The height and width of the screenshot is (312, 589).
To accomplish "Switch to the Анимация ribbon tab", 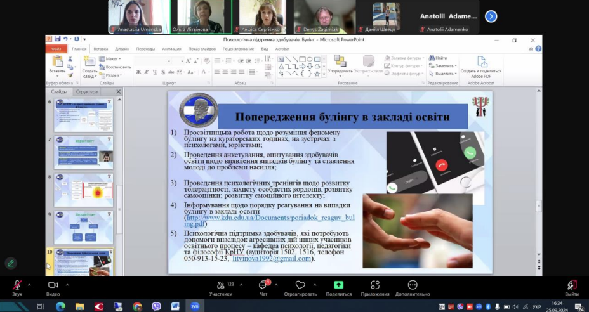I will tap(171, 49).
